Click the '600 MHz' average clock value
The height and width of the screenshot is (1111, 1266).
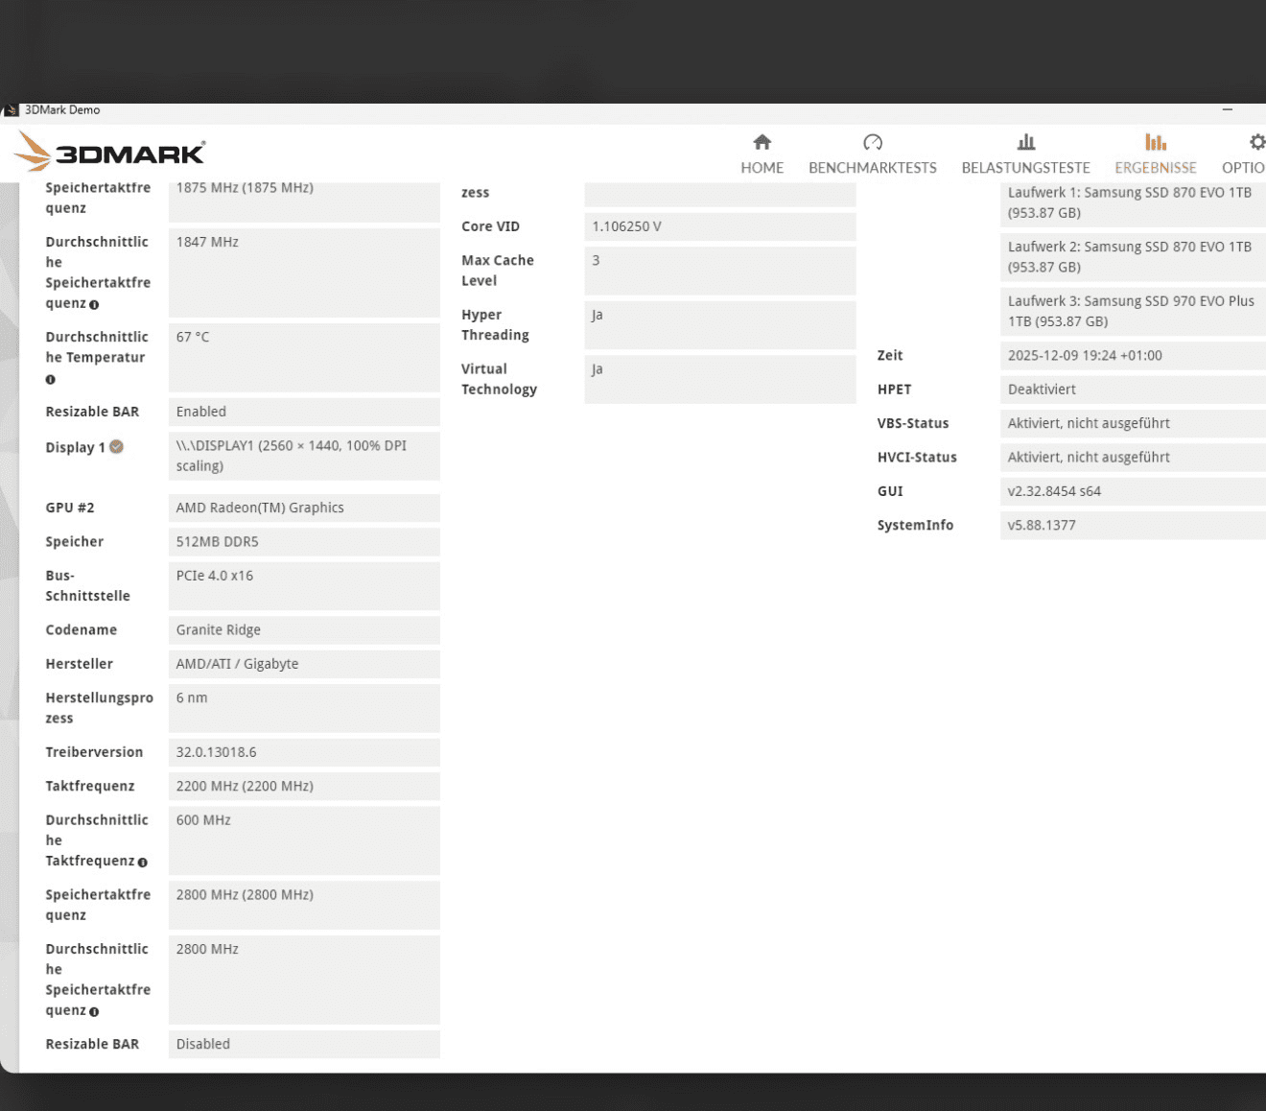tap(304, 840)
